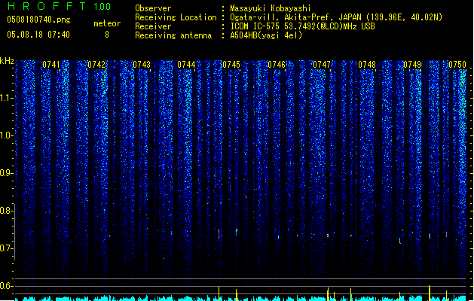The height and width of the screenshot is (301, 474).
Task: Click the 0.6 kHz axis tick label
Action: click(6, 286)
